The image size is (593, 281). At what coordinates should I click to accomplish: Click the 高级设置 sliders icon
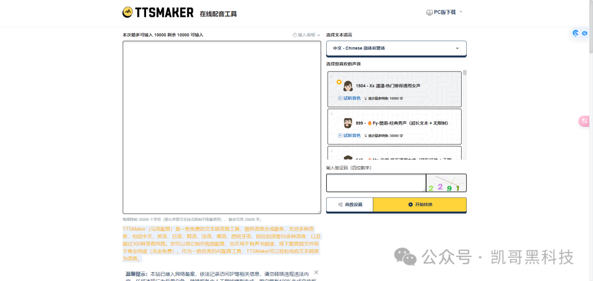(x=340, y=205)
